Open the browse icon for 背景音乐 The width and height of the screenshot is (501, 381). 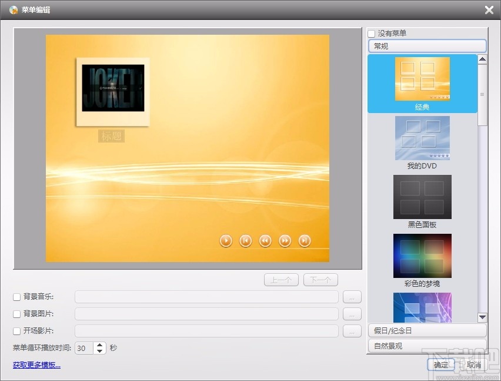pyautogui.click(x=352, y=297)
